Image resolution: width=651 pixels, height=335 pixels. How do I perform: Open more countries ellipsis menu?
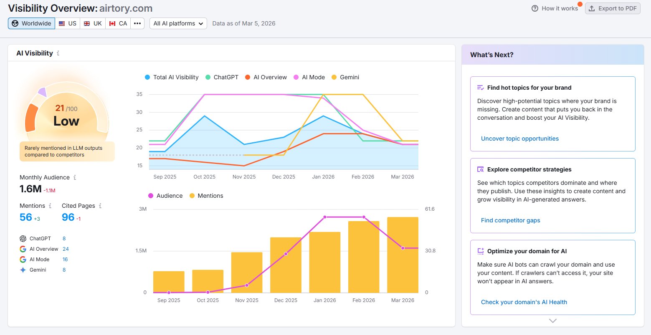(x=137, y=23)
